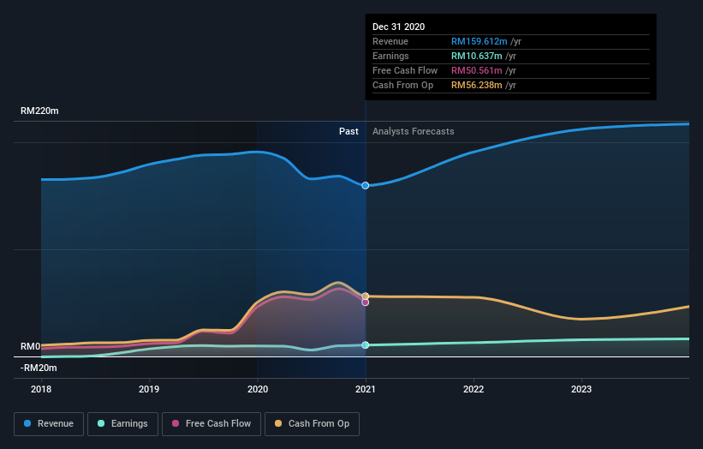The image size is (703, 449).
Task: Click the Revenue data point at 2021
Action: pyautogui.click(x=366, y=186)
